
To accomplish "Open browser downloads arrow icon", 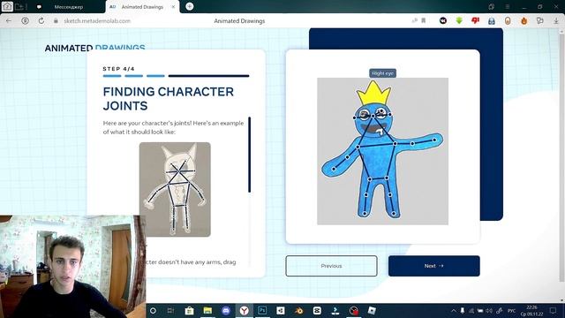I will pos(556,21).
